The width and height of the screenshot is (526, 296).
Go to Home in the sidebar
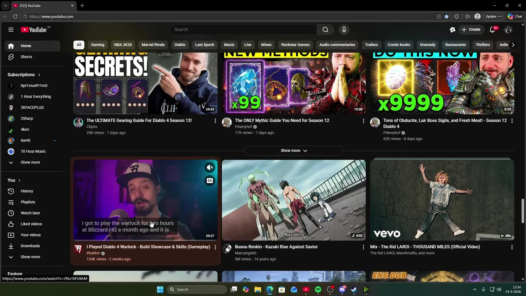click(32, 46)
